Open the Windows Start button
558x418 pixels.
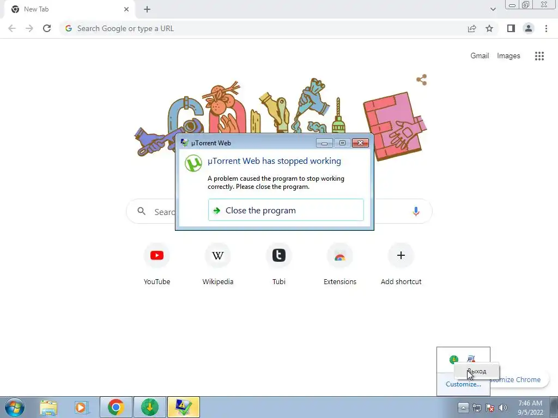pos(15,407)
